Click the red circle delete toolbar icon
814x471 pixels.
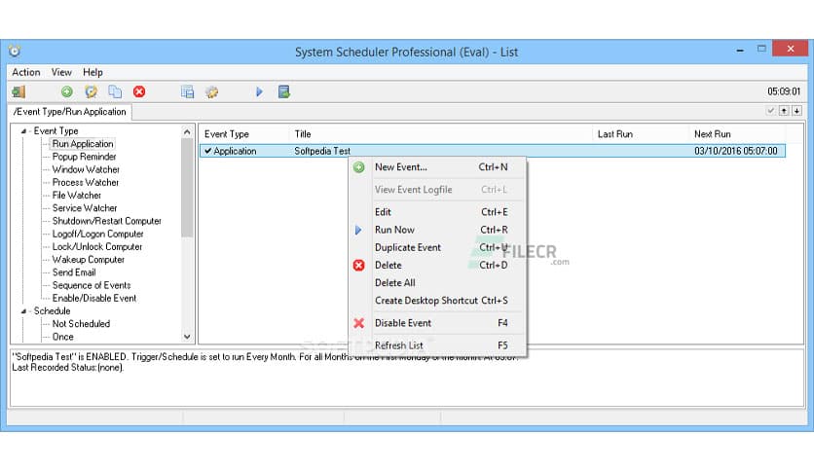(x=139, y=91)
